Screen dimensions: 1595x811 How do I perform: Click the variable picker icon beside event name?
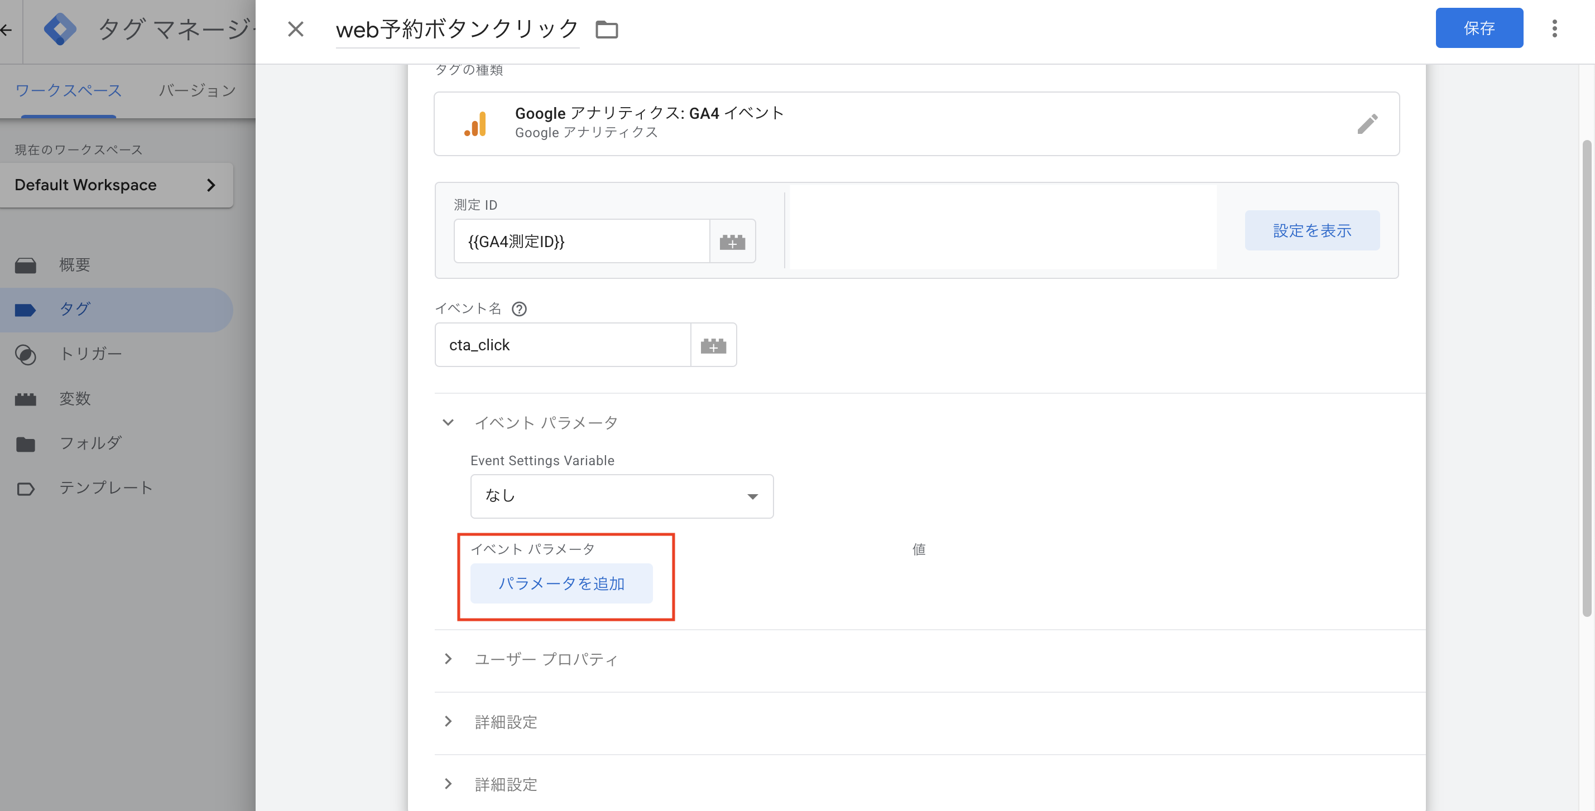713,345
